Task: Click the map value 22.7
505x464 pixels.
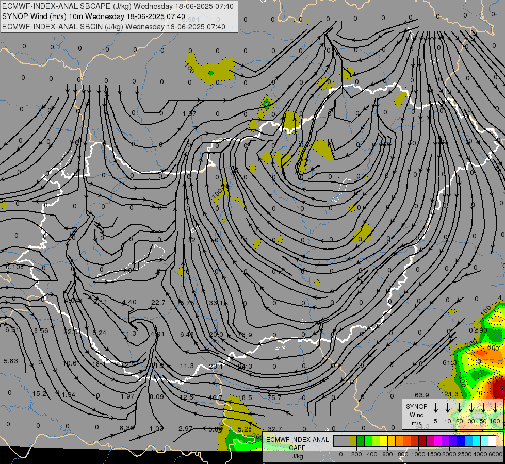Action: click(158, 302)
